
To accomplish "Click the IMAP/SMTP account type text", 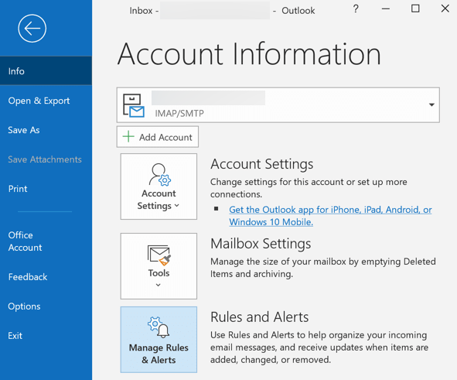I will click(179, 113).
